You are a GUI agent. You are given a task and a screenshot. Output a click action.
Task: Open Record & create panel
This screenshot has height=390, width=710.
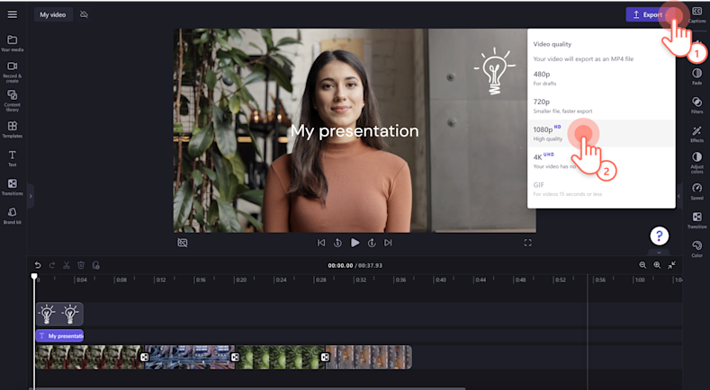(13, 72)
